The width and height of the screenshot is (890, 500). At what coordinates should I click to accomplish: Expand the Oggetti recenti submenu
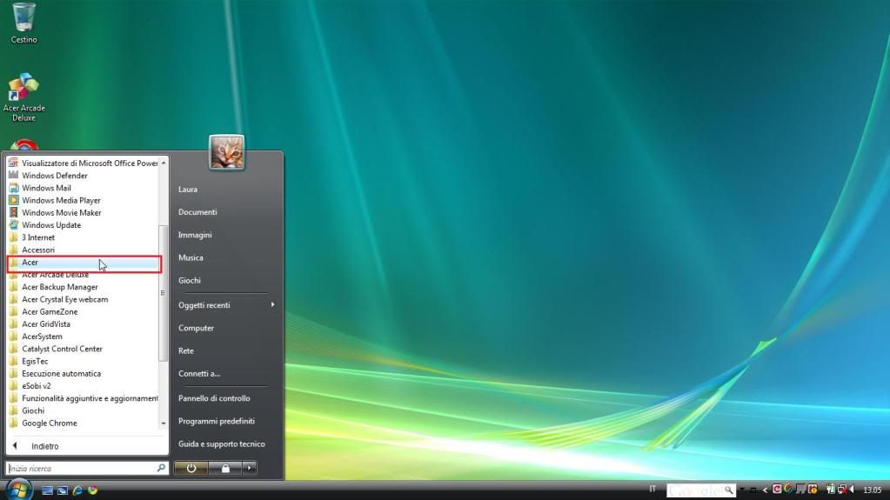226,305
